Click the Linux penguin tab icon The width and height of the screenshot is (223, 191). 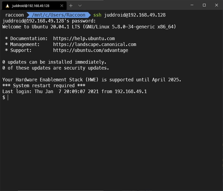(x=7, y=6)
